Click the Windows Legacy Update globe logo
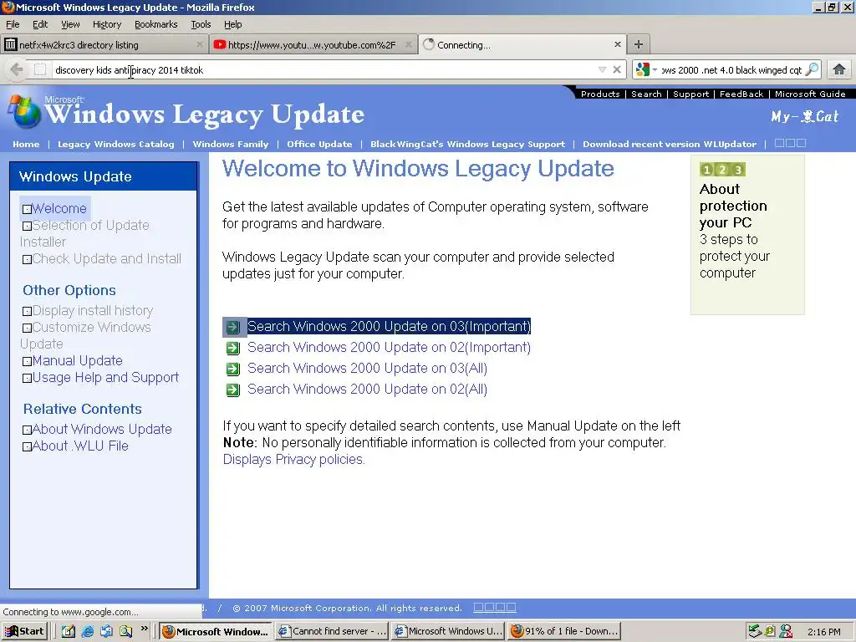Image resolution: width=856 pixels, height=642 pixels. coord(24,112)
